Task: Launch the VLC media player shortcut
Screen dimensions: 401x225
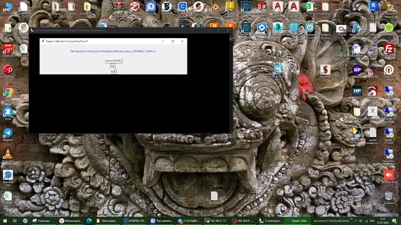Action: (8, 154)
